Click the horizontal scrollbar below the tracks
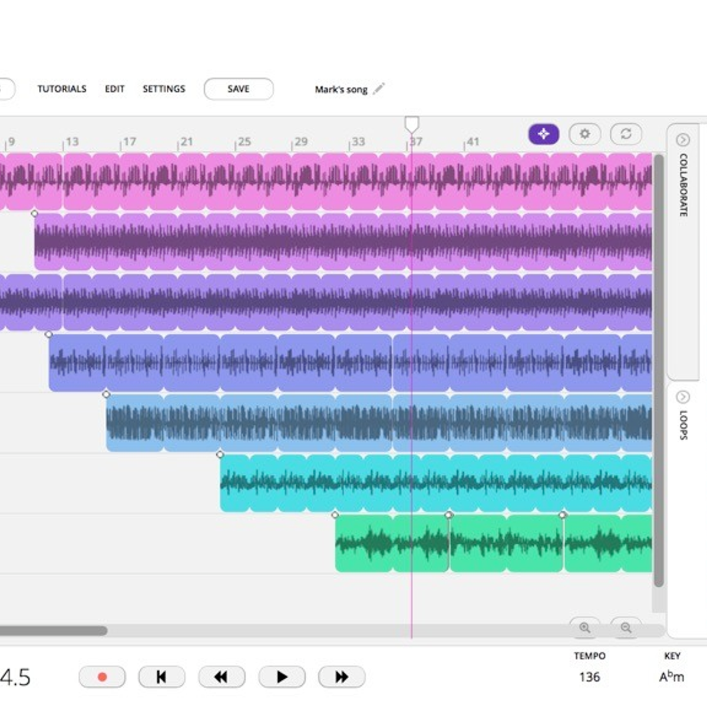The height and width of the screenshot is (707, 707). [x=53, y=629]
